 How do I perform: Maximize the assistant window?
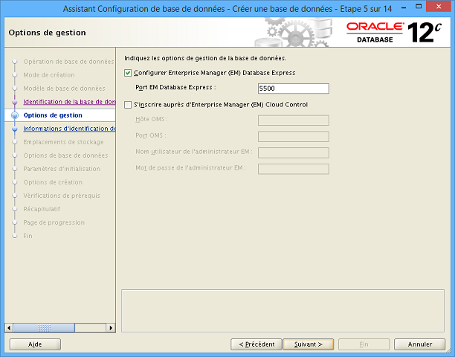point(419,7)
